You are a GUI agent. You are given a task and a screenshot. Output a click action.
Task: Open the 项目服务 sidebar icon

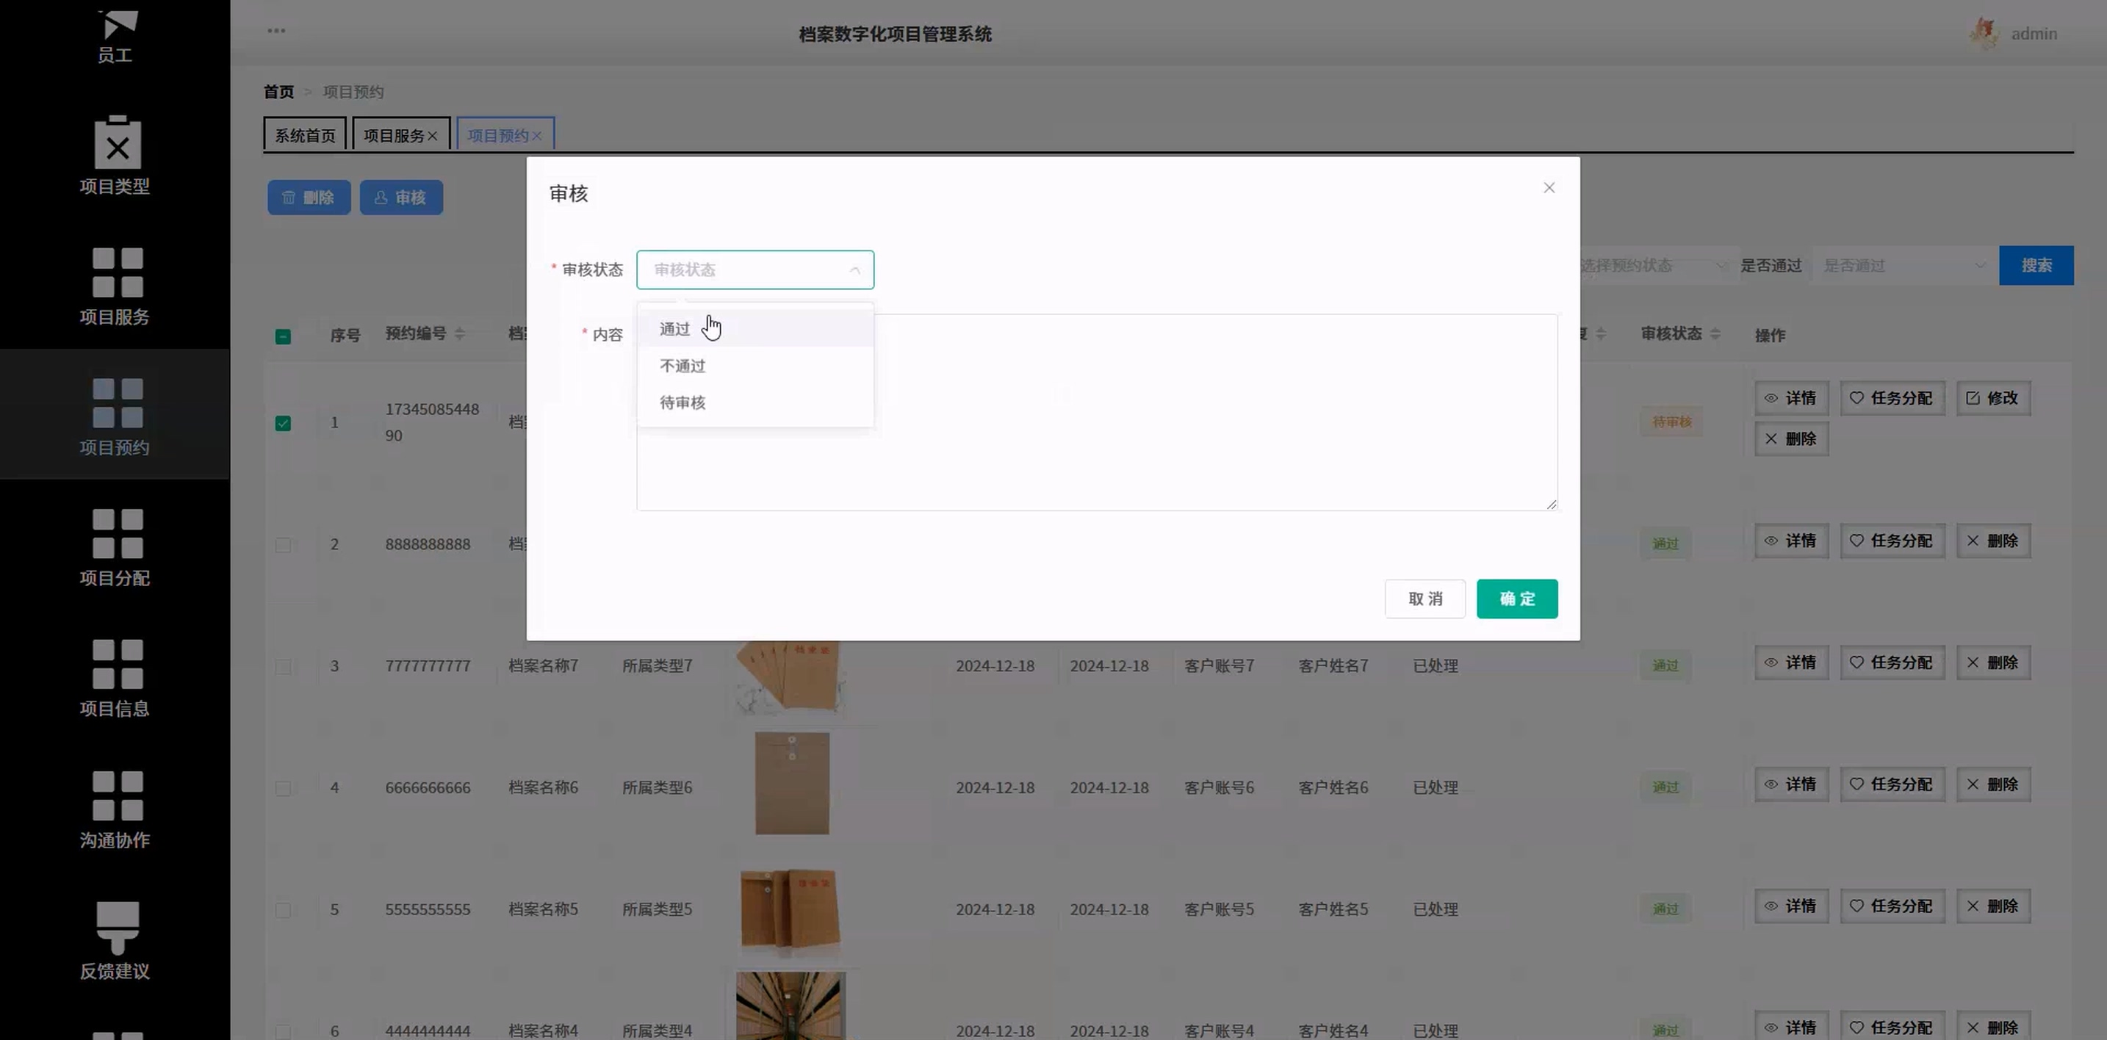(117, 273)
